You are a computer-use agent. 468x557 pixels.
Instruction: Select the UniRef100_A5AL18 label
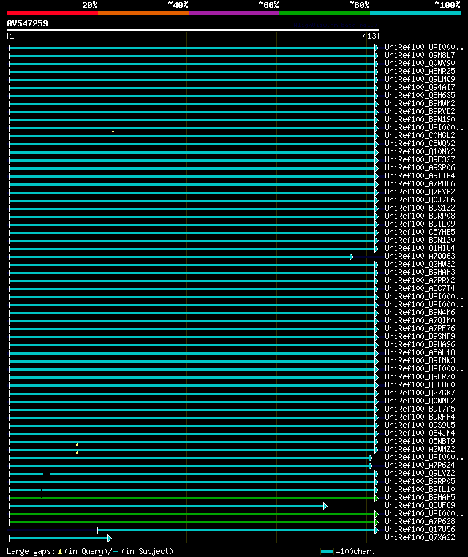420,353
